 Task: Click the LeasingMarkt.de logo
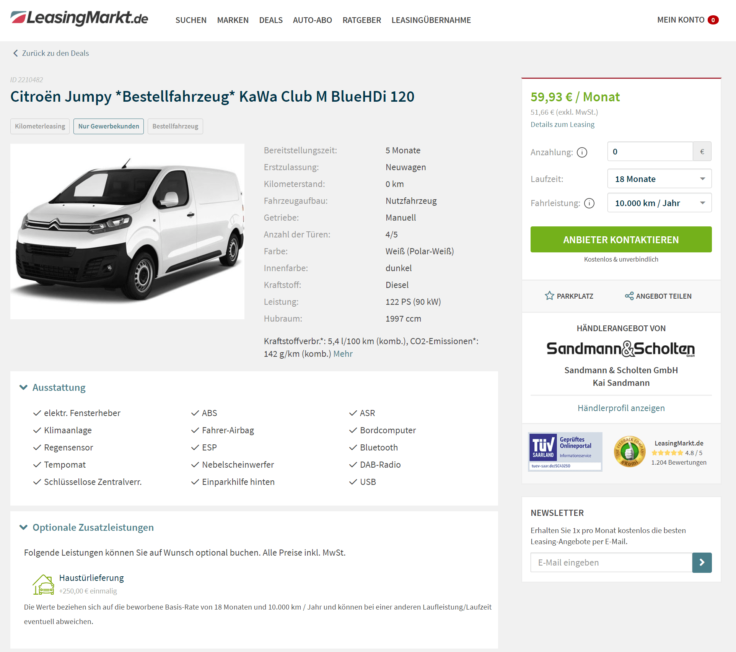pyautogui.click(x=79, y=18)
